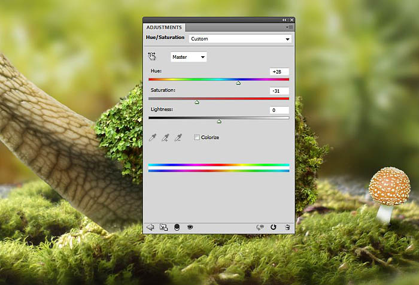Toggle adjustment layer visibility eye icon
The width and height of the screenshot is (419, 285).
(x=190, y=228)
